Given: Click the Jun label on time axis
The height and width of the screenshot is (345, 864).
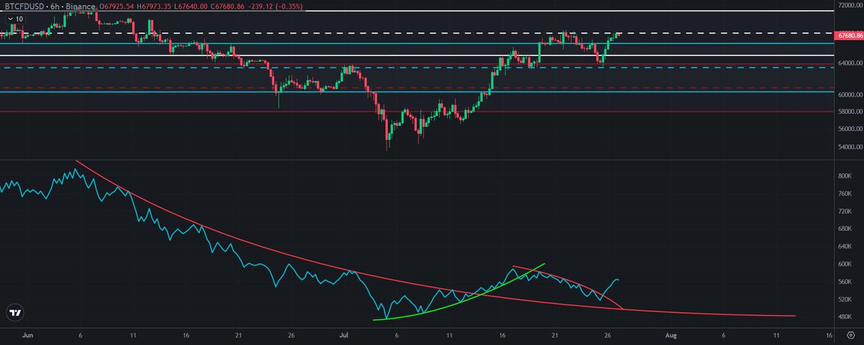Looking at the screenshot, I should pos(29,335).
